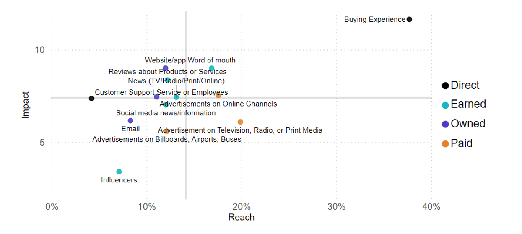Select the orange Television, Radio, Print dot
522x234 pixels.
tap(240, 122)
